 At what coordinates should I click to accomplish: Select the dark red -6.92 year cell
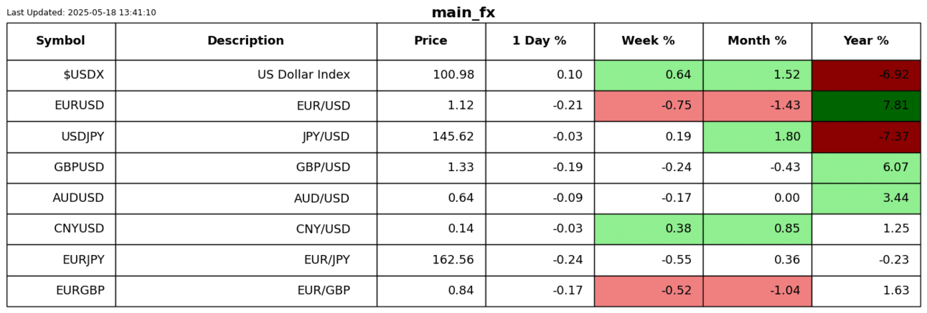pos(866,74)
